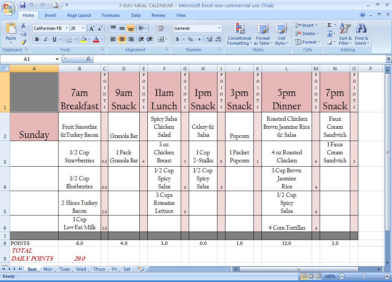This screenshot has height=282, width=392.
Task: Click in the formula bar input
Action: tap(240, 59)
